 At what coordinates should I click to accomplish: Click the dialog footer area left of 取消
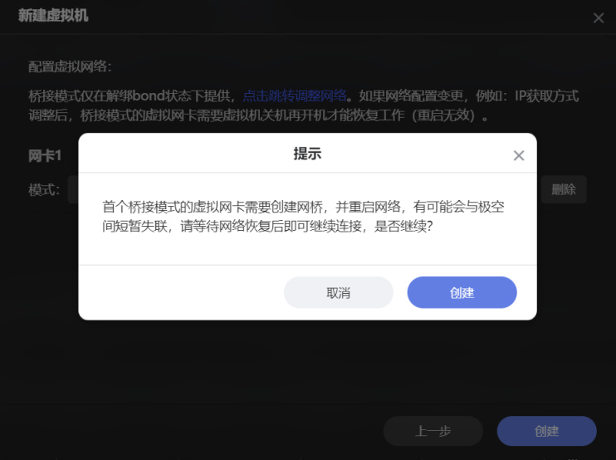[181, 292]
